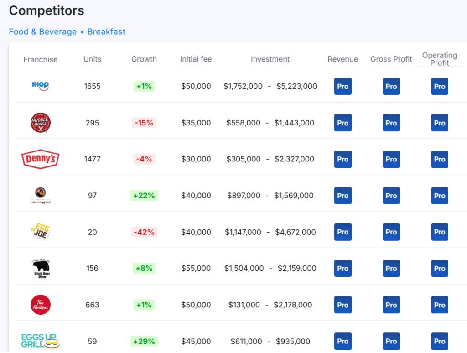Click the 1477 units value

coord(92,159)
